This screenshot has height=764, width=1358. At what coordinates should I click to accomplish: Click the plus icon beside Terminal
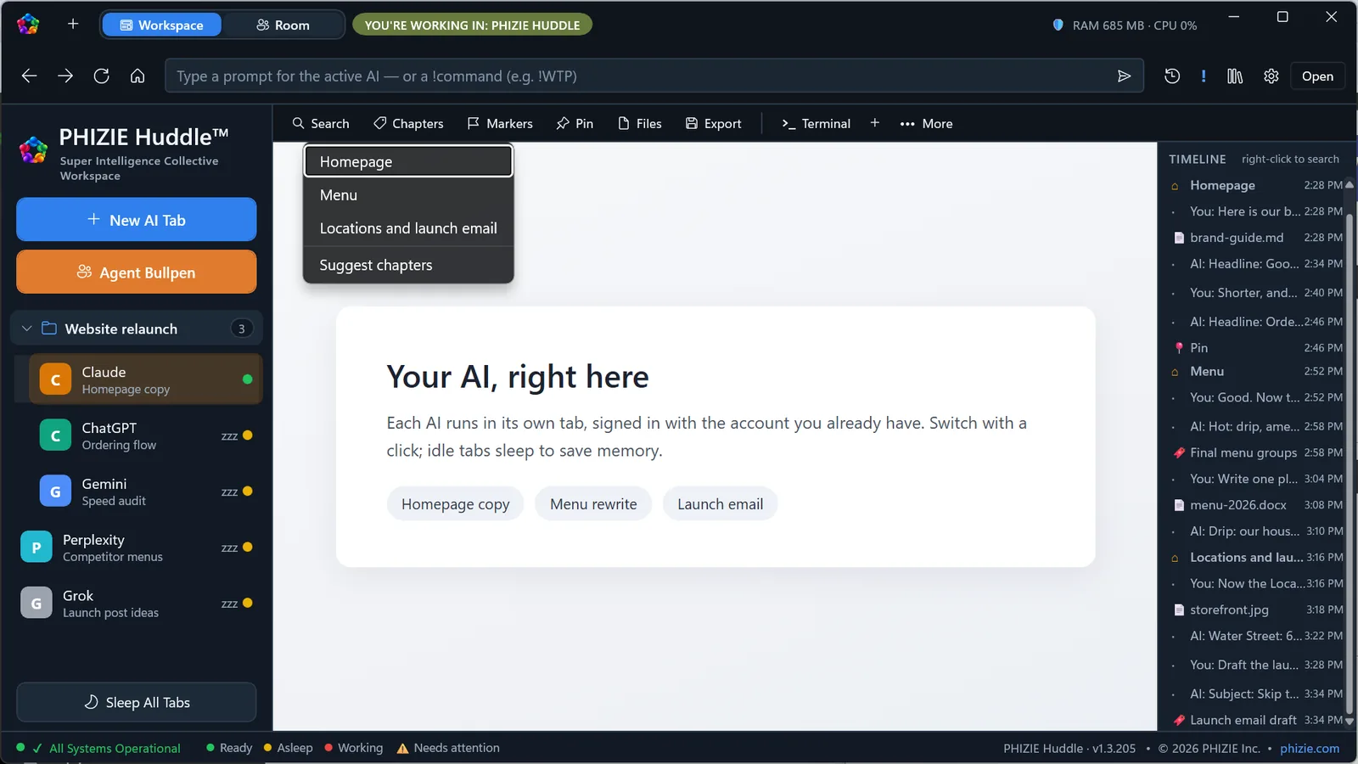(875, 123)
